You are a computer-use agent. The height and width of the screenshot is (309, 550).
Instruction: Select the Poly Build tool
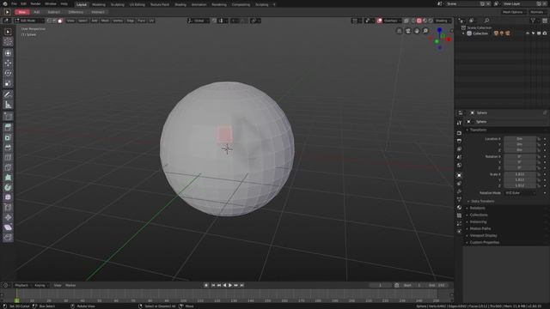pos(8,178)
